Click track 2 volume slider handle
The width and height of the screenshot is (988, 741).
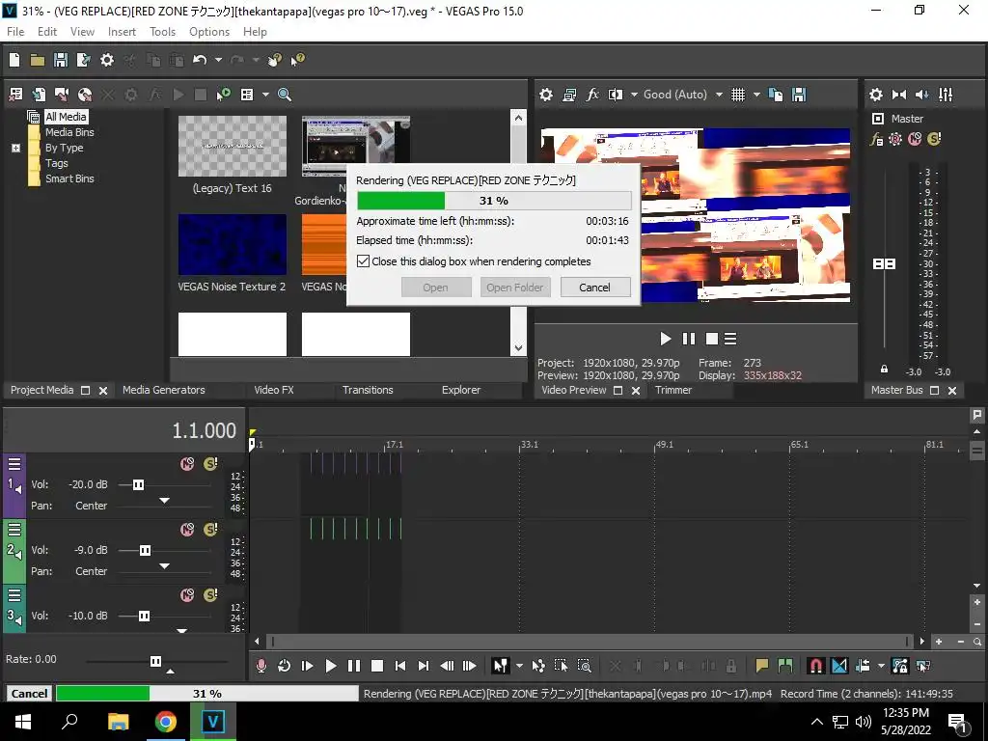(x=145, y=550)
